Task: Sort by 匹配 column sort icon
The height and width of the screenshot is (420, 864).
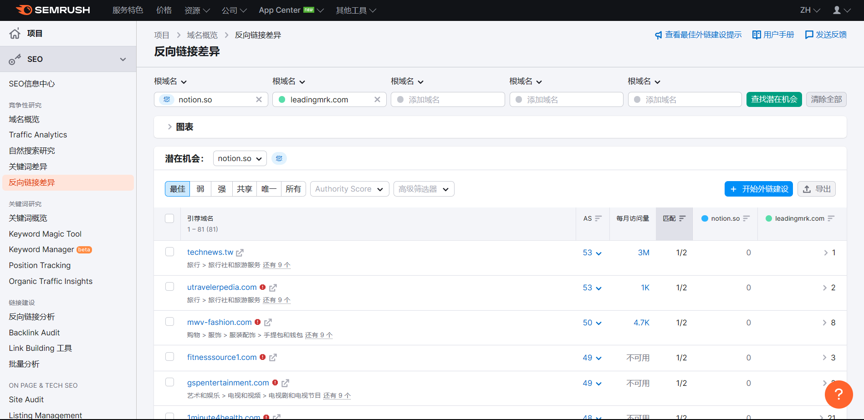Action: (x=682, y=218)
